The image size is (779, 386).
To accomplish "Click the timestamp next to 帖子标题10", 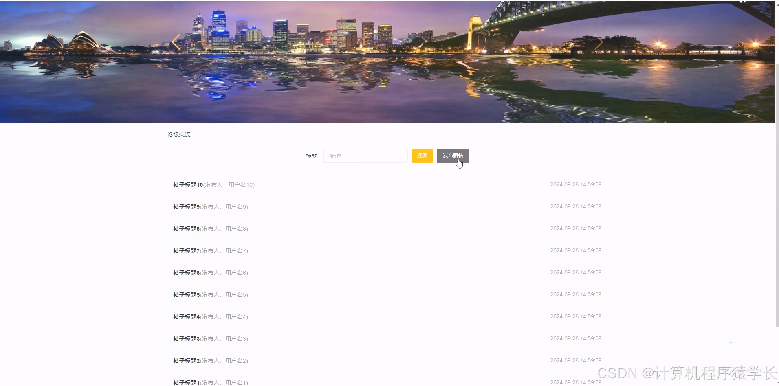I will coord(576,184).
